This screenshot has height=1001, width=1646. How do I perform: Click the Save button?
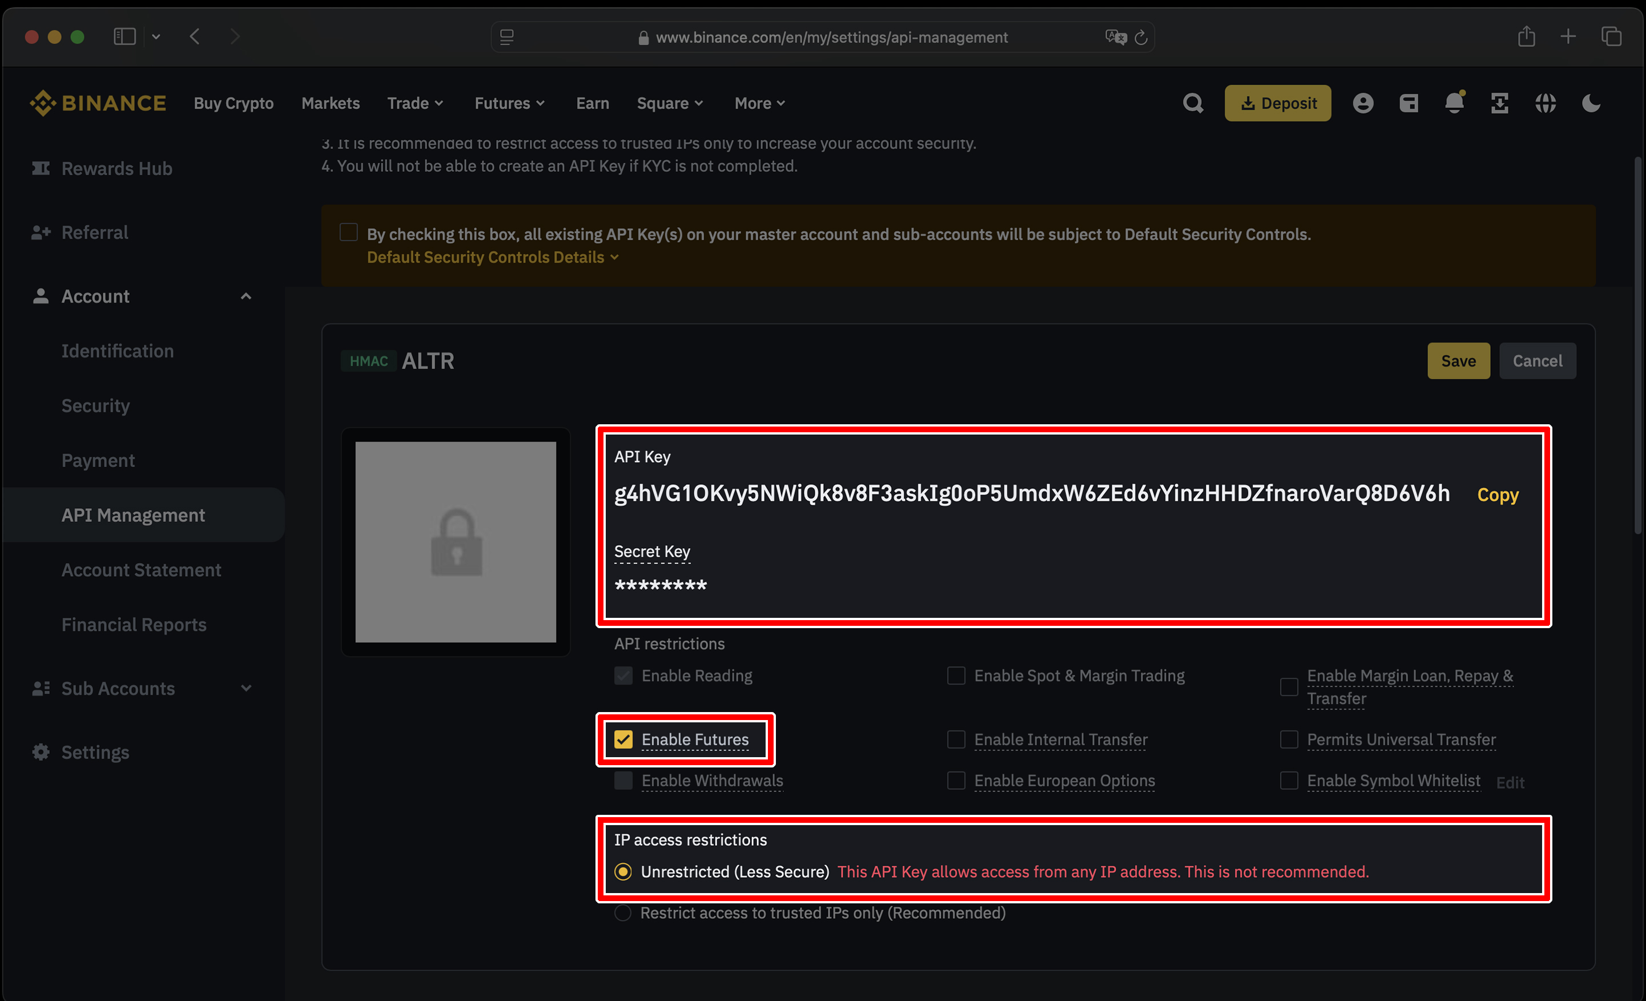click(1458, 361)
